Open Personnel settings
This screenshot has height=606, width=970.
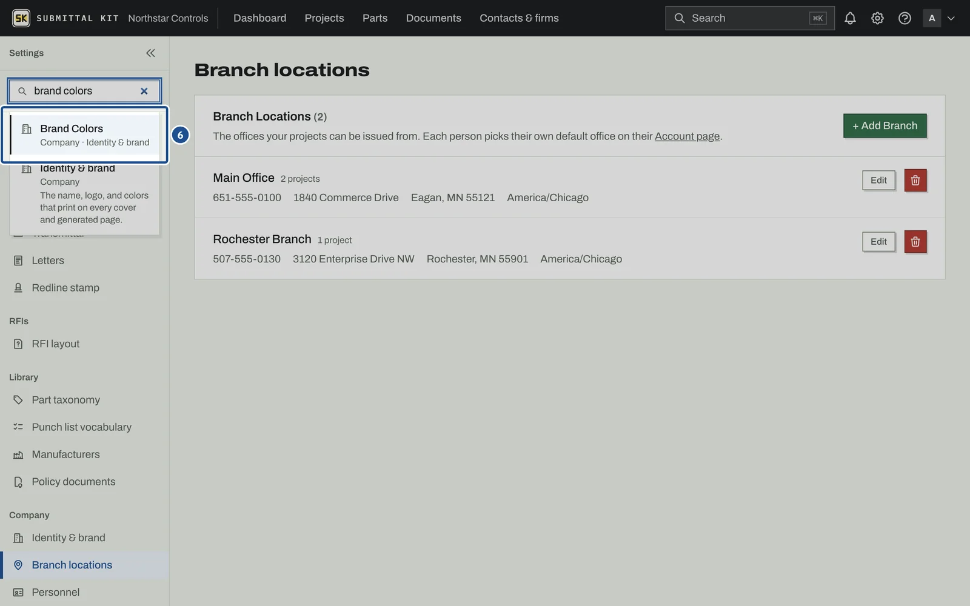[x=84, y=593]
